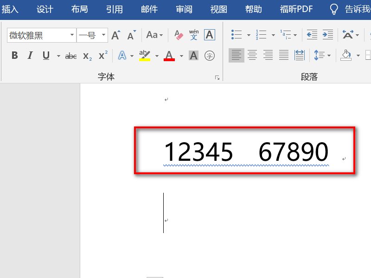
Task: Open the Phonetic Guide tool
Action: [x=193, y=33]
